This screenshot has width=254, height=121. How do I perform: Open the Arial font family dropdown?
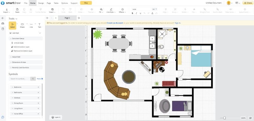(141, 10)
